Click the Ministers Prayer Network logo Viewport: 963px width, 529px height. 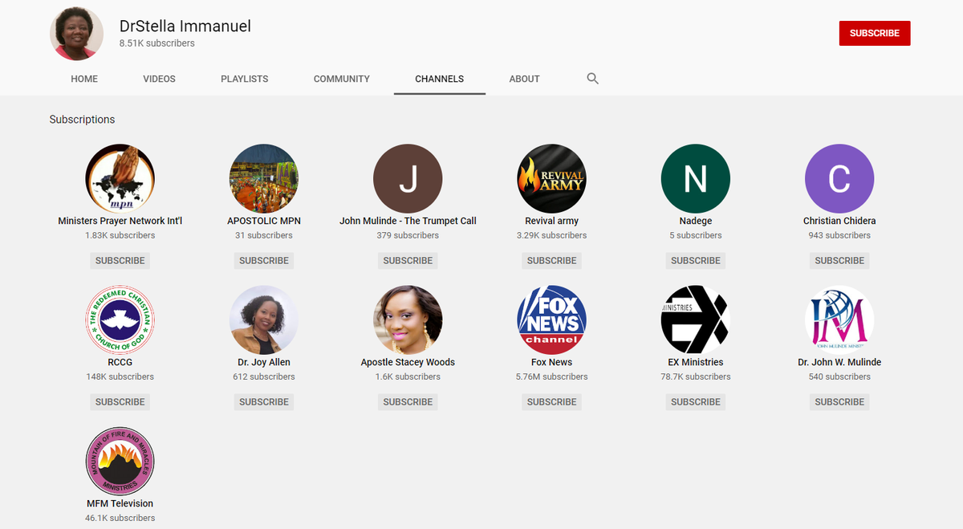pyautogui.click(x=120, y=178)
